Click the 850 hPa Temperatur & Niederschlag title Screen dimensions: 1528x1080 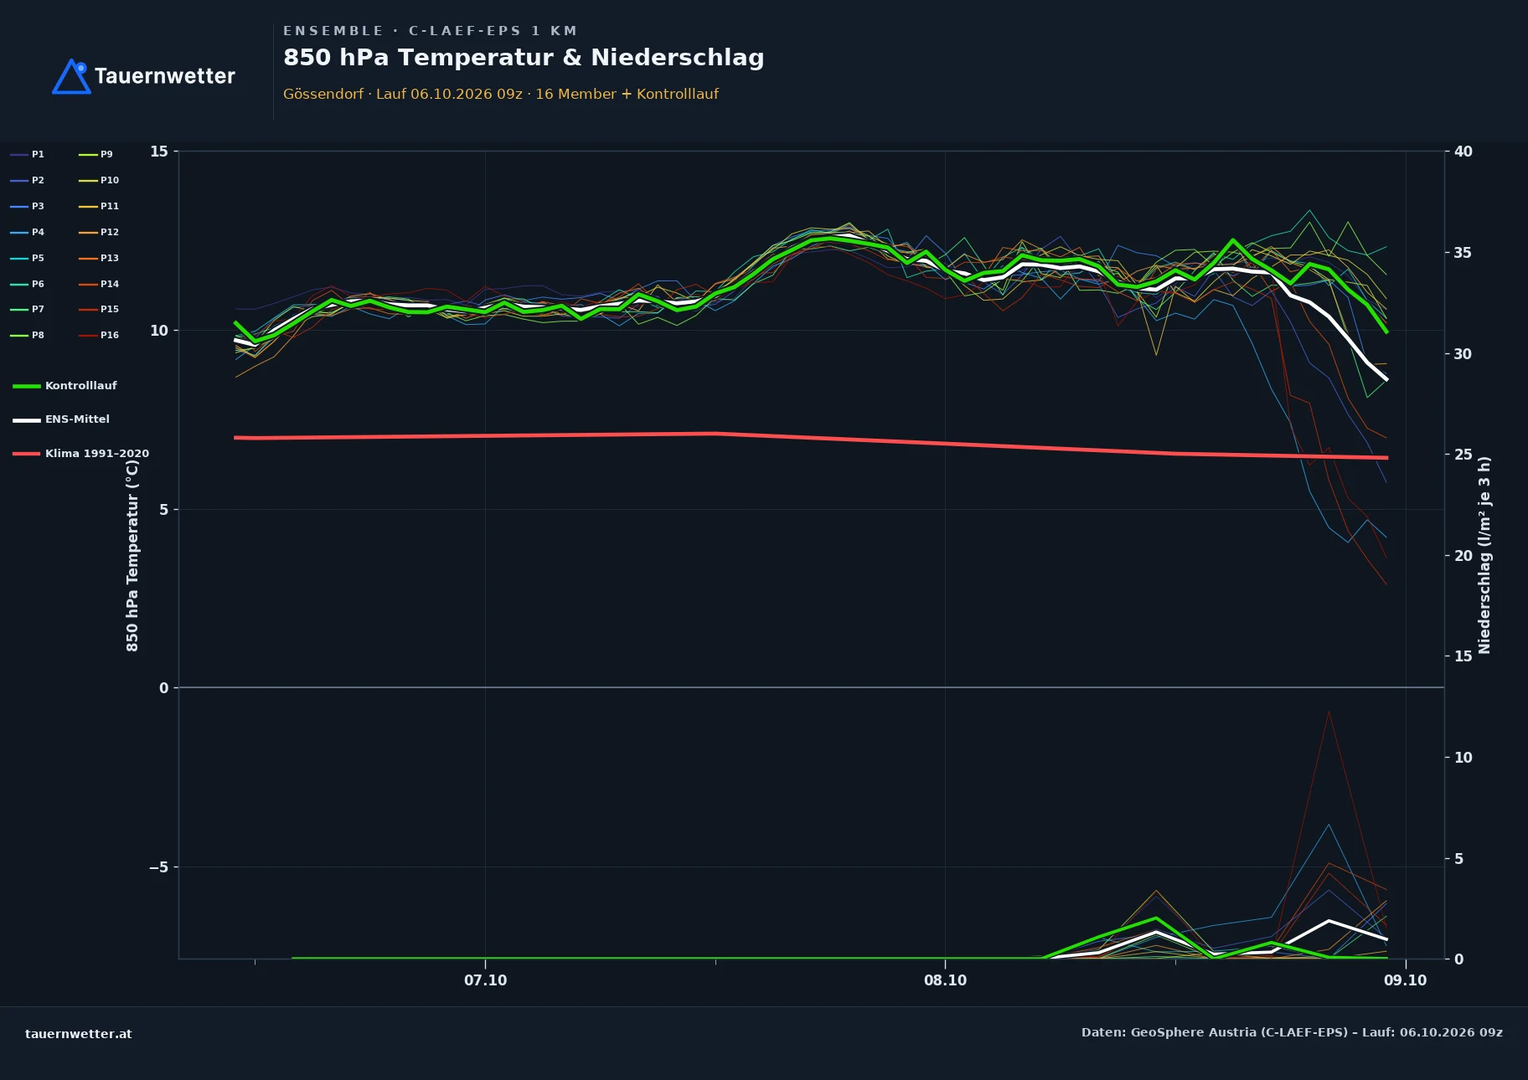coord(524,58)
